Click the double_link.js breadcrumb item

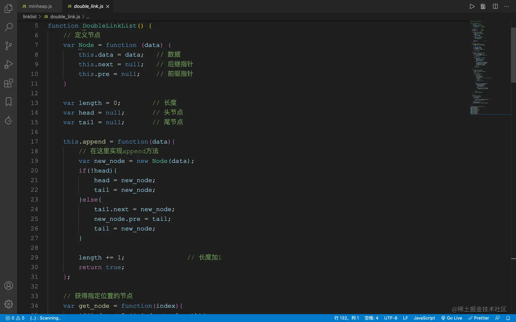point(65,17)
